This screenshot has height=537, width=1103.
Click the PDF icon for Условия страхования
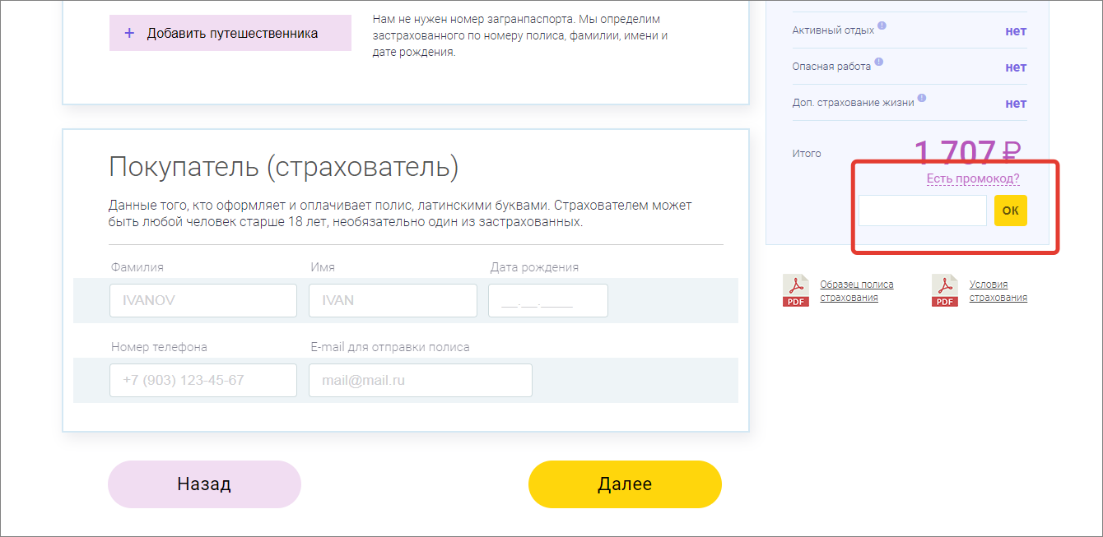click(x=945, y=291)
